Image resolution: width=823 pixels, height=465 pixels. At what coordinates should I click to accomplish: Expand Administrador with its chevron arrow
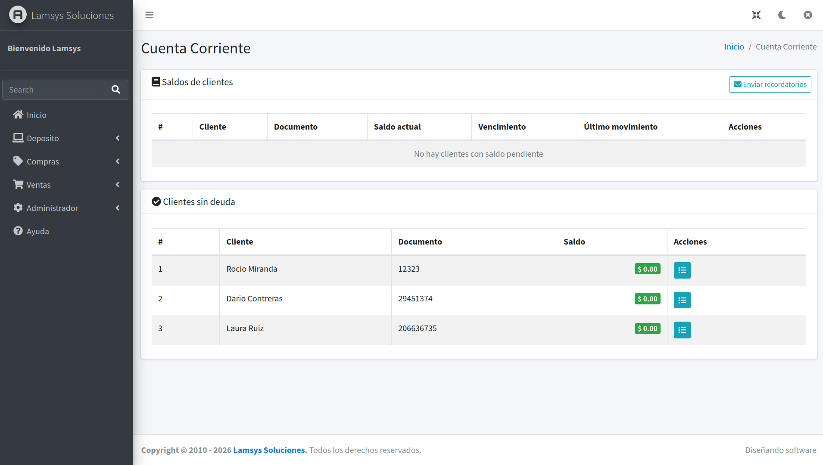coord(118,208)
